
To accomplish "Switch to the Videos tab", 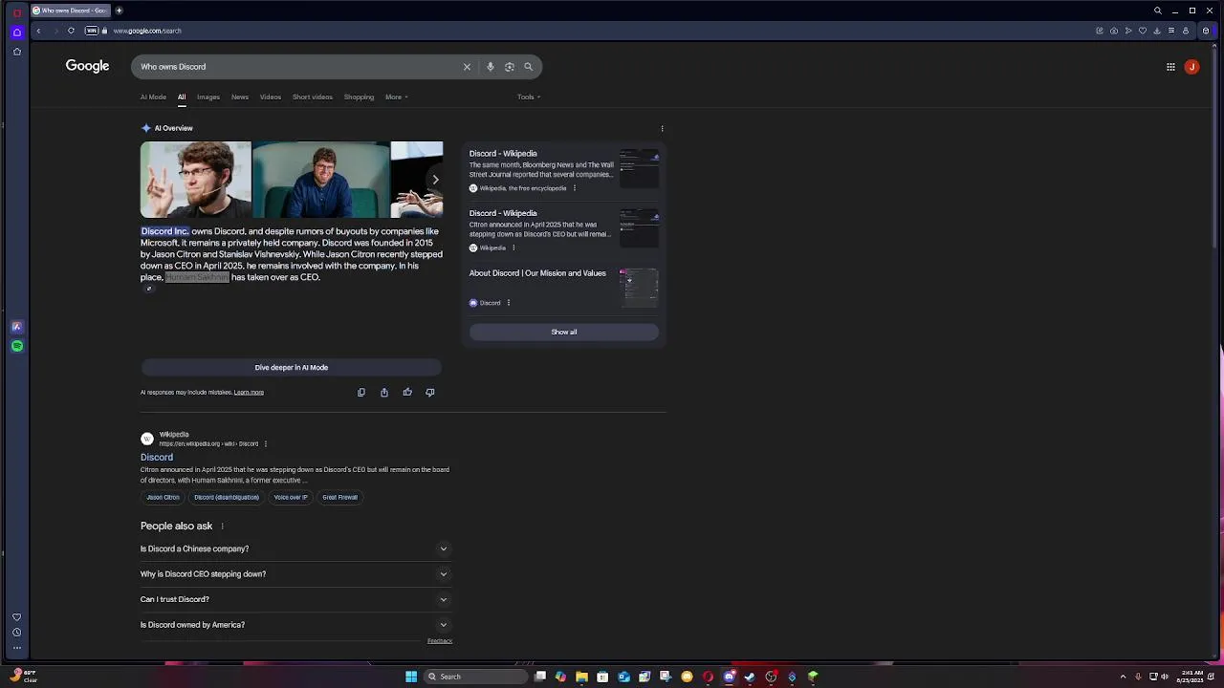I will [271, 97].
